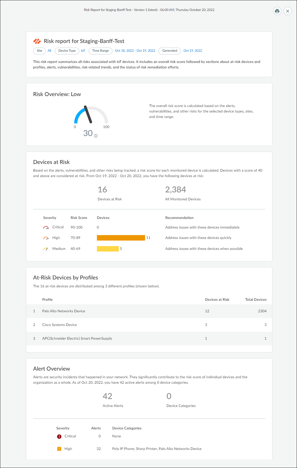
Task: Click the Medium severity gauge icon
Action: click(x=46, y=249)
